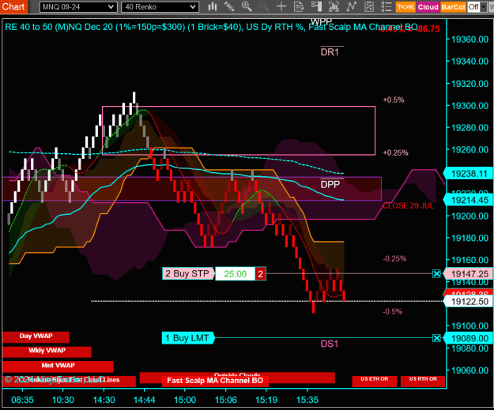Click the 15:35 time axis label
The height and width of the screenshot is (410, 494).
(307, 400)
